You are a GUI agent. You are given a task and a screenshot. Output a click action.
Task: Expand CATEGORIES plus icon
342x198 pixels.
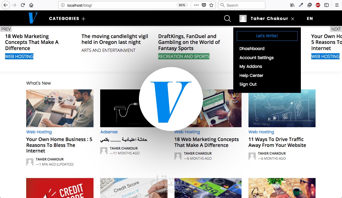(83, 19)
